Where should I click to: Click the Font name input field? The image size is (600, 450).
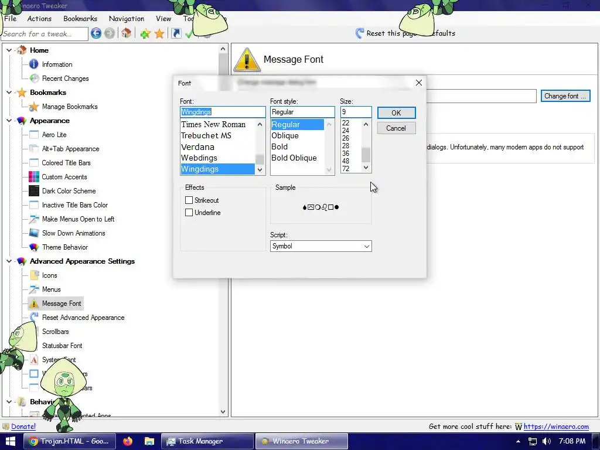click(x=223, y=112)
